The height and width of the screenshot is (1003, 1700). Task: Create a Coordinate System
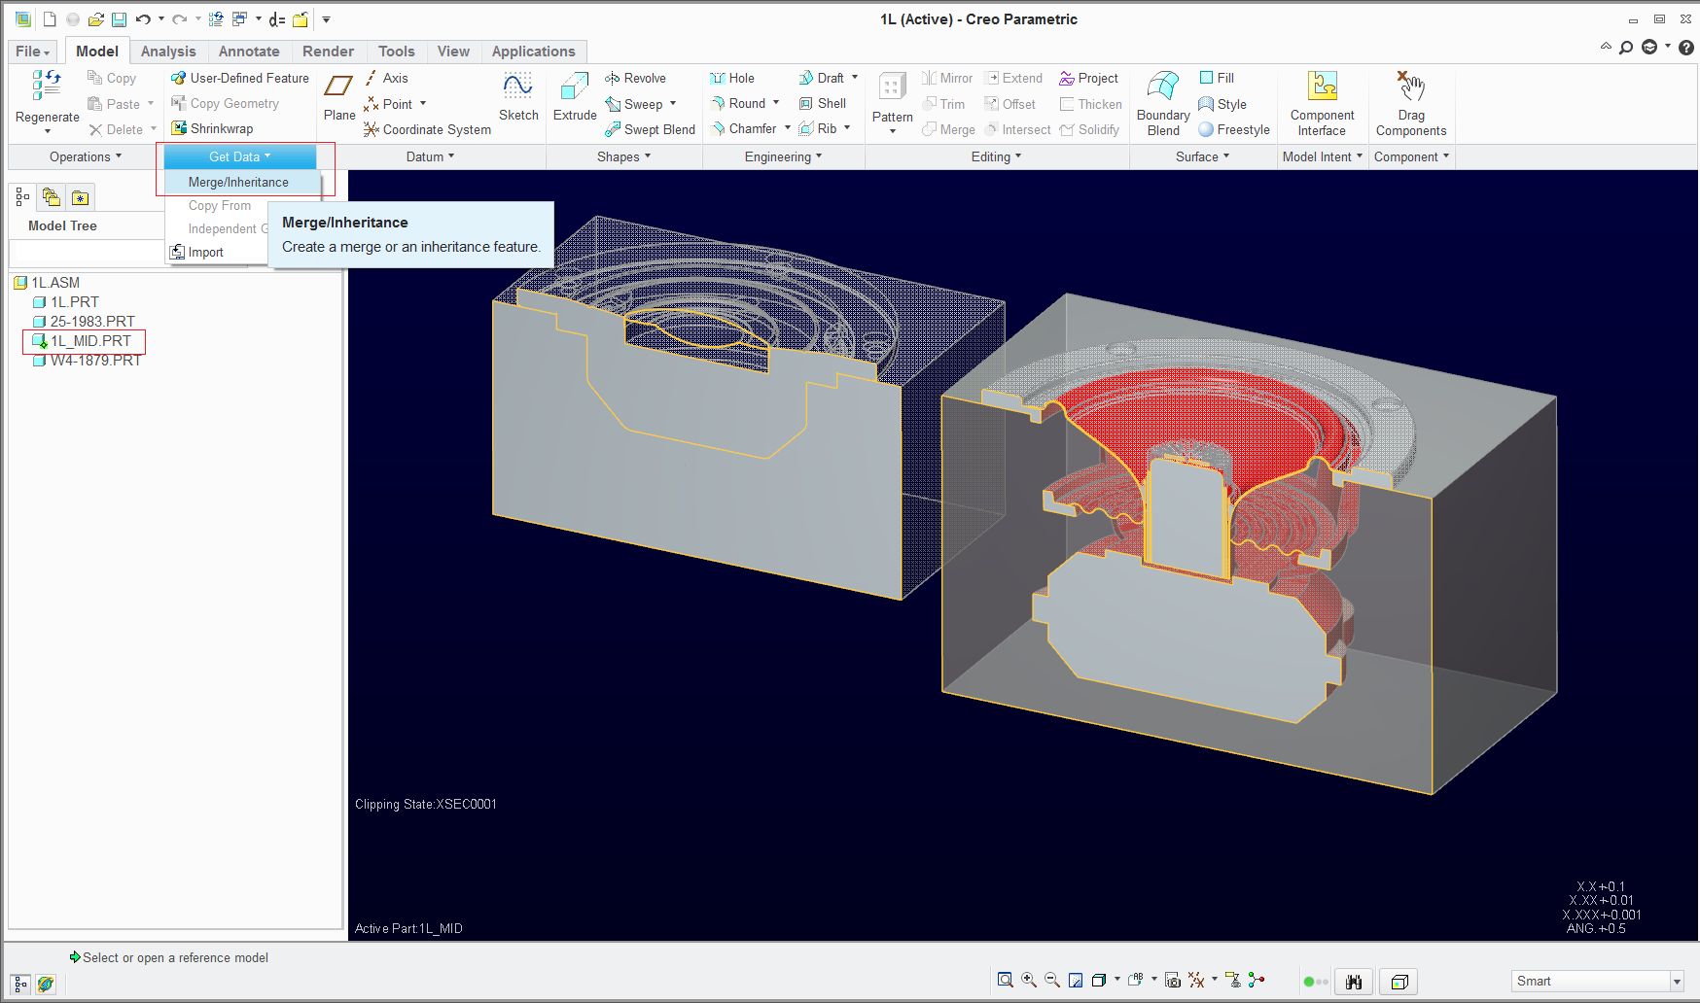pyautogui.click(x=427, y=129)
